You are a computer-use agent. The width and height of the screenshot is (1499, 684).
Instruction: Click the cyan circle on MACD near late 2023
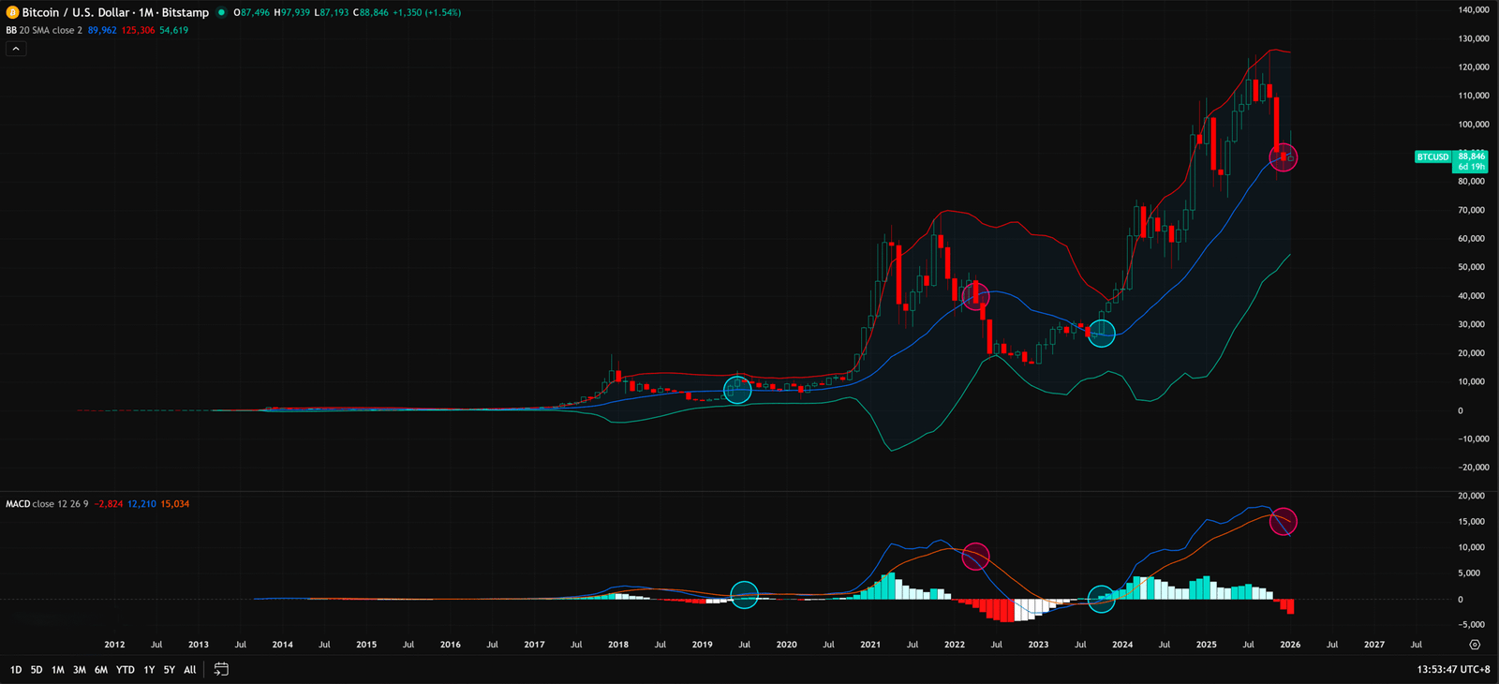click(1102, 600)
